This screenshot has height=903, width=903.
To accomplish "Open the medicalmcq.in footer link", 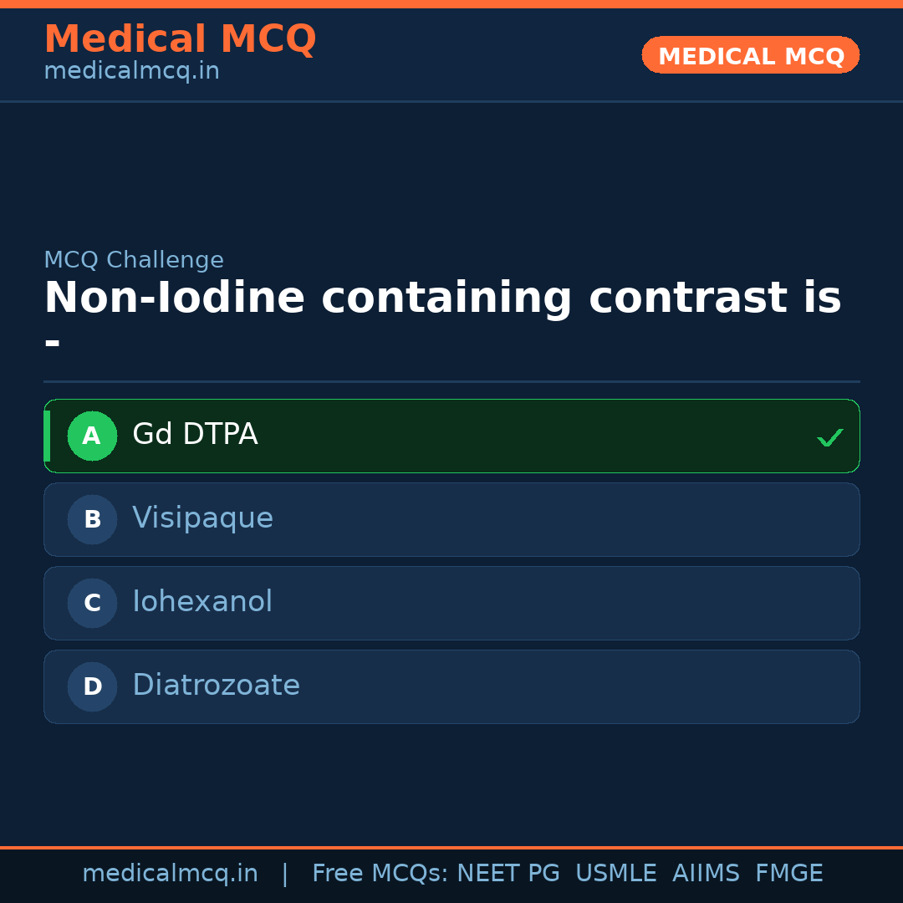I will tap(171, 873).
